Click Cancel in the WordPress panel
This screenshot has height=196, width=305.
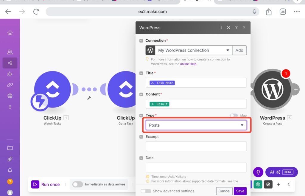tap(224, 191)
